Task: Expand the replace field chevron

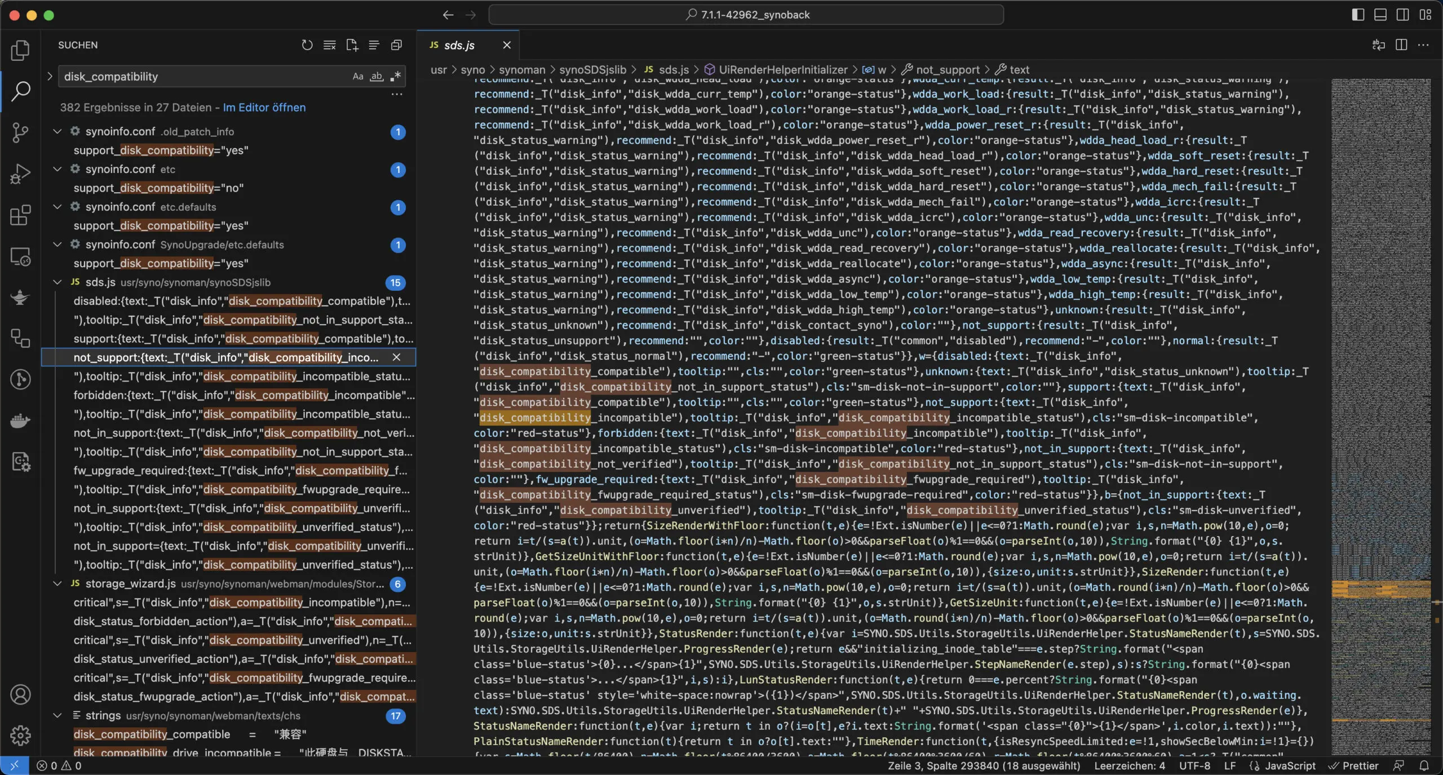Action: 50,76
